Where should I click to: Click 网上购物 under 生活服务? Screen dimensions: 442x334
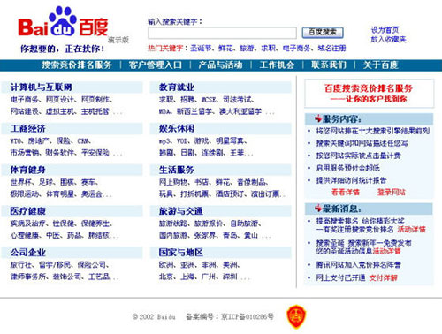point(173,182)
